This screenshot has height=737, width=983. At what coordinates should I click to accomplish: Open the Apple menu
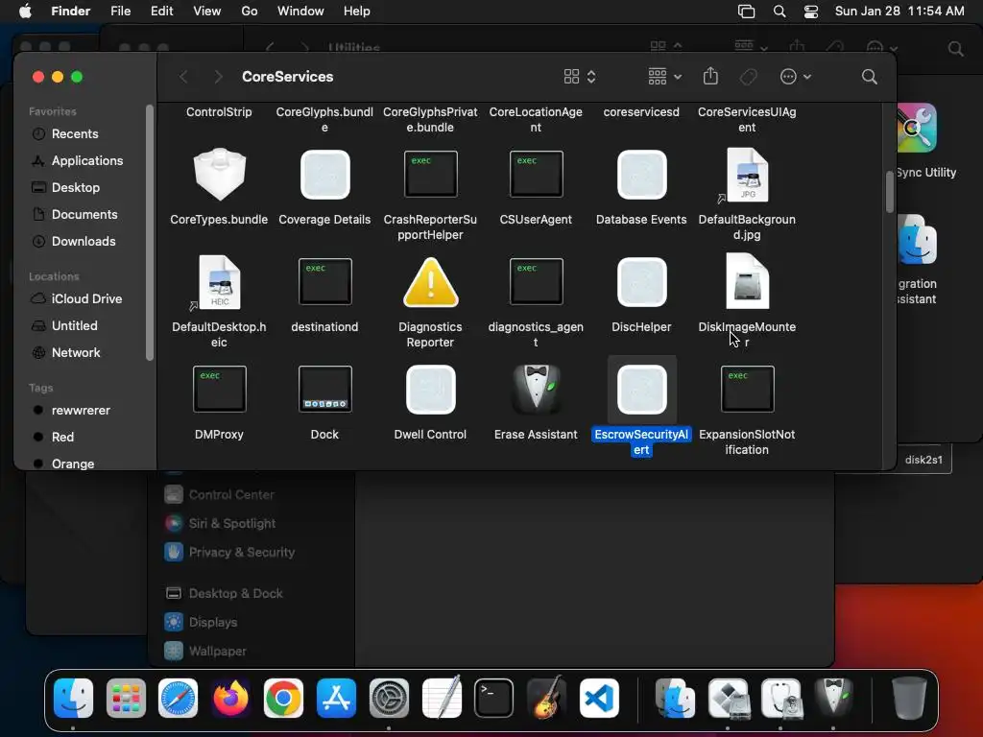(x=25, y=12)
